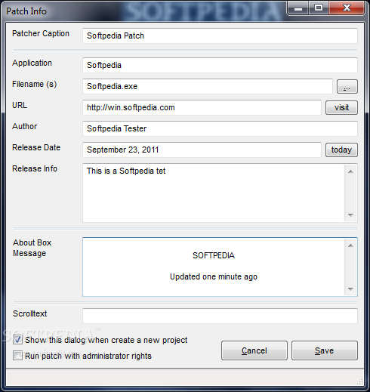Screen dimensions: 370x392
Task: Click the 'Patcher Caption' label
Action: [x=41, y=33]
